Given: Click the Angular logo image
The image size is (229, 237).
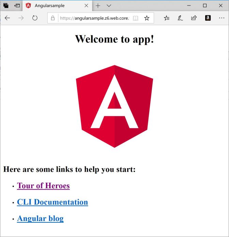Looking at the screenshot, I should point(114,106).
